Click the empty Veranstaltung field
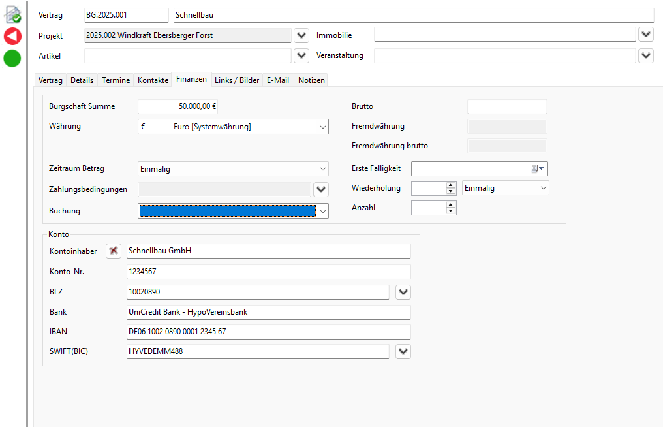The width and height of the screenshot is (663, 427). pyautogui.click(x=505, y=55)
